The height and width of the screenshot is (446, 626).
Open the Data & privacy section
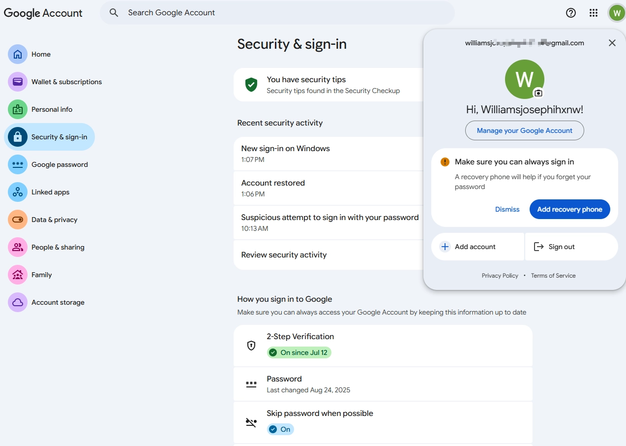tap(43, 220)
